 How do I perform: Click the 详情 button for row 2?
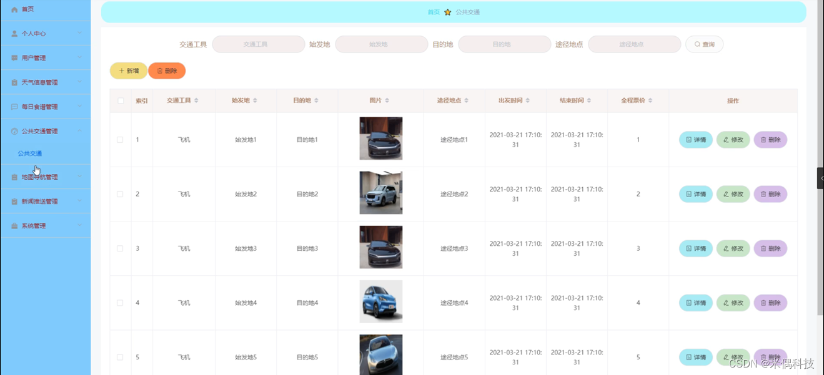[696, 194]
